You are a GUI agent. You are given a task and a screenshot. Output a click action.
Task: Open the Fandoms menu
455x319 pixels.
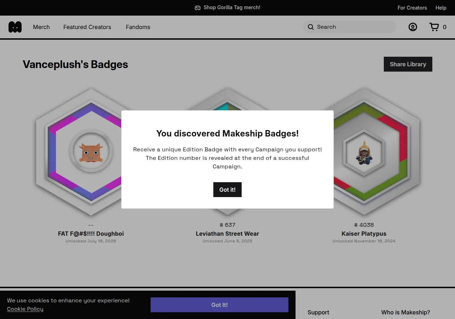tap(138, 27)
